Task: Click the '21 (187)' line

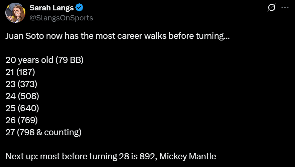Action: click(20, 72)
